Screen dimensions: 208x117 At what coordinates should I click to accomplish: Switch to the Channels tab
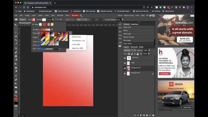click(134, 47)
